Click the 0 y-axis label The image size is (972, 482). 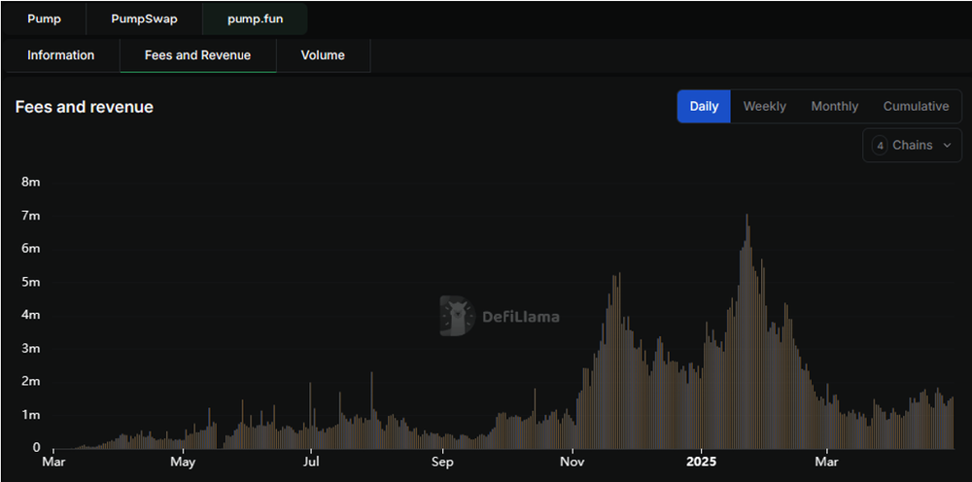pyautogui.click(x=37, y=447)
